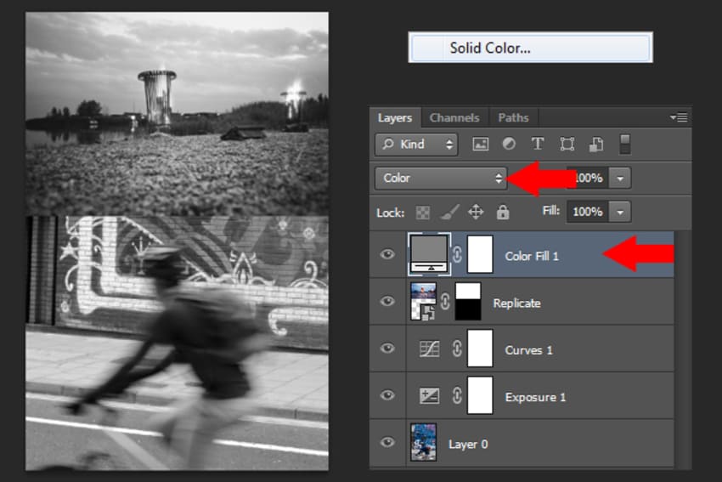The image size is (722, 482).
Task: Lock all padlock icon
Action: pos(503,212)
